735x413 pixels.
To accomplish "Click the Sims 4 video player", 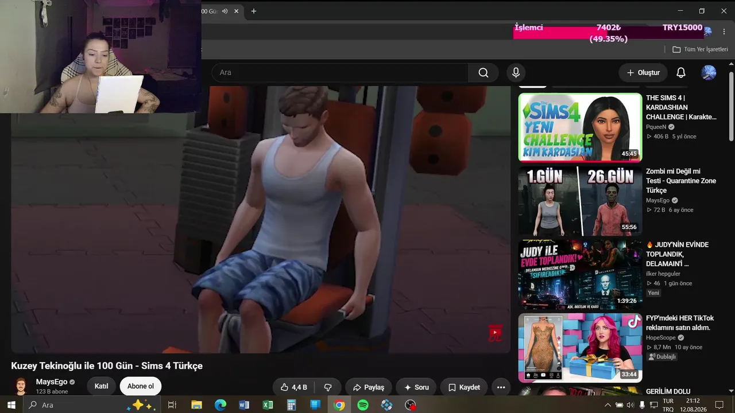I will [x=261, y=220].
